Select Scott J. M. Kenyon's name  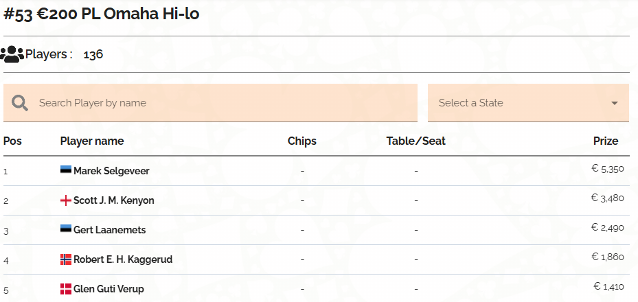pos(114,200)
